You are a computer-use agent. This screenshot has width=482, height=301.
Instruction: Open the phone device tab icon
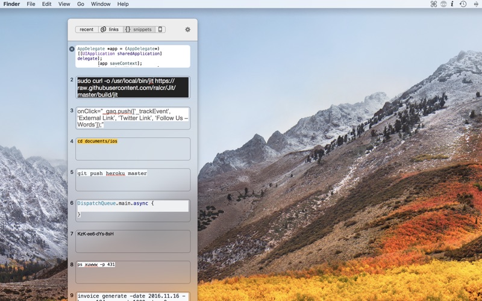pyautogui.click(x=160, y=29)
